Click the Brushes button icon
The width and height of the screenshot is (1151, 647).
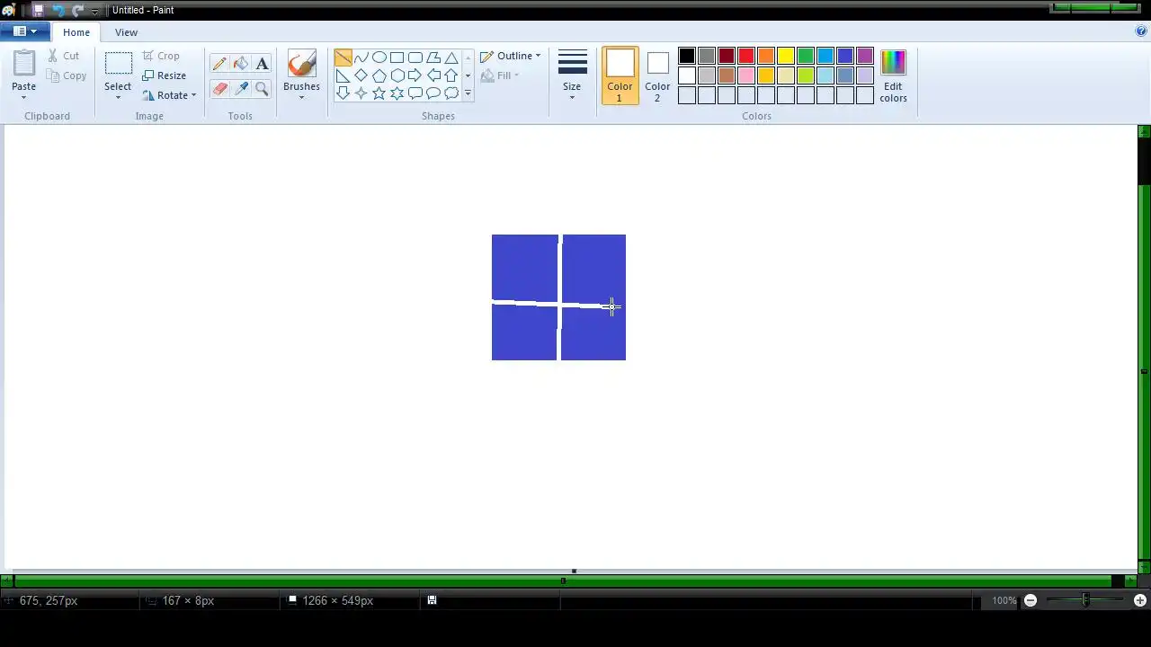tap(301, 64)
